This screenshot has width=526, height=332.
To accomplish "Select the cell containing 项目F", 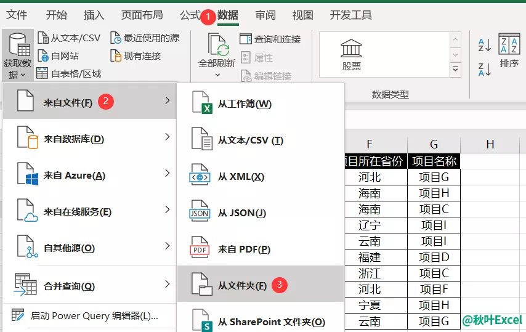I will pos(434,289).
